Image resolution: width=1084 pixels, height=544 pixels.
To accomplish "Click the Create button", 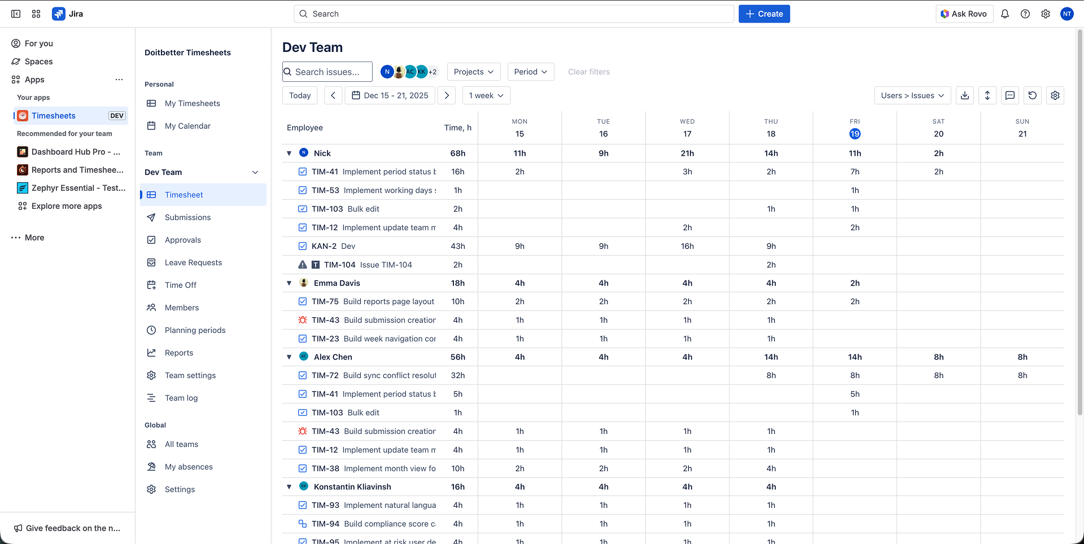I will tap(764, 14).
